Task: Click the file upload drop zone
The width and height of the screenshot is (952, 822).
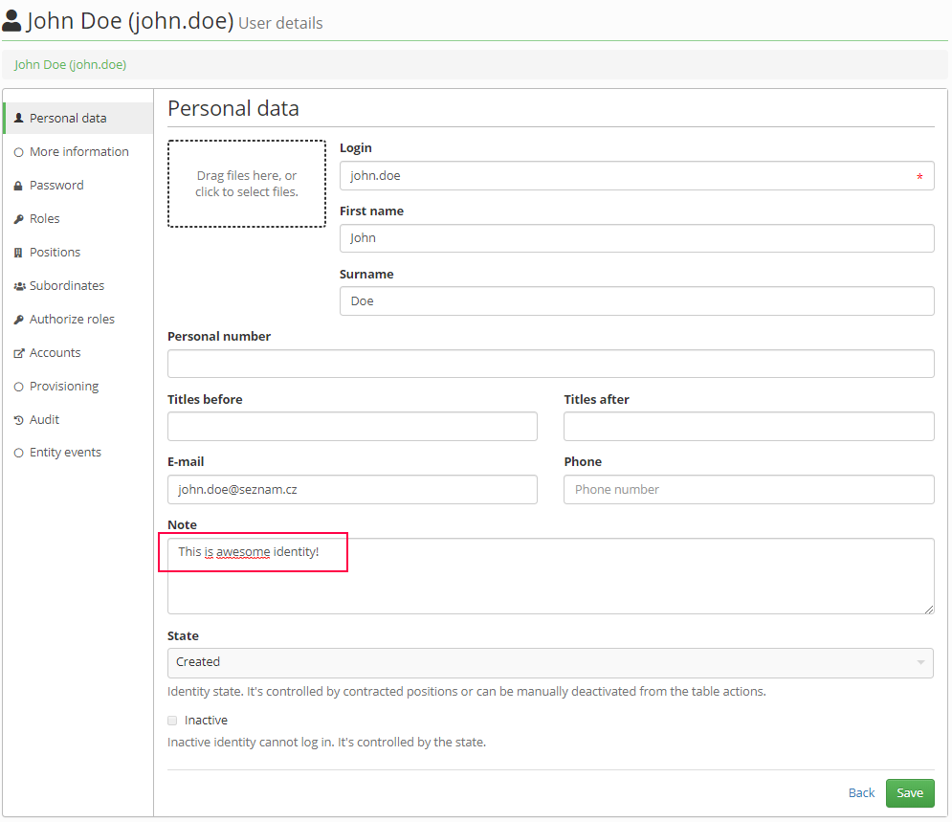Action: click(x=247, y=184)
